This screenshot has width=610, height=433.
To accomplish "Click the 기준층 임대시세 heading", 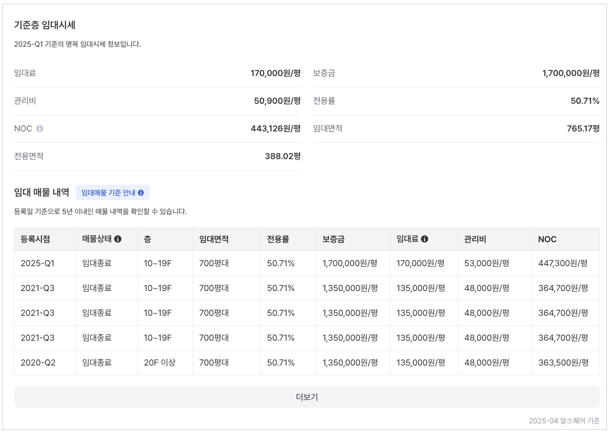I will [x=45, y=25].
